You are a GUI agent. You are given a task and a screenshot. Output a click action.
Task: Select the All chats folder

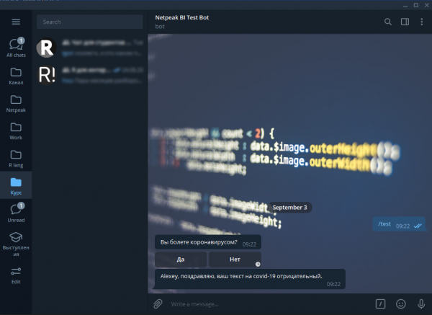(16, 48)
